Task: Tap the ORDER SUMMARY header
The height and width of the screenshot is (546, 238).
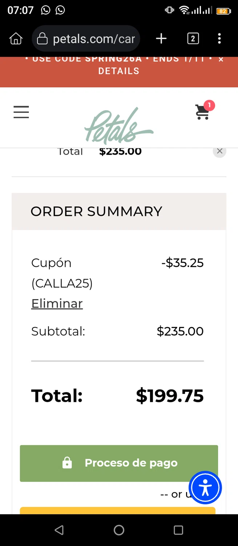Action: coord(96,211)
